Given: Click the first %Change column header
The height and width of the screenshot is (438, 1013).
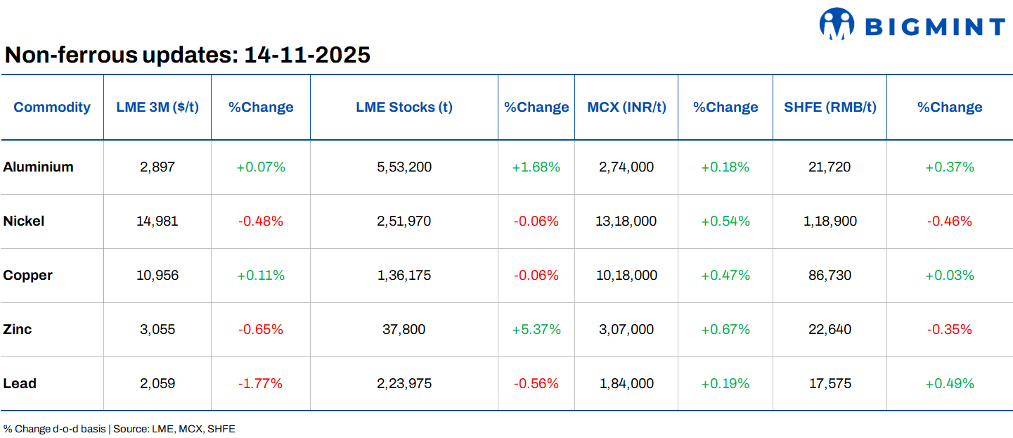Looking at the screenshot, I should (260, 107).
